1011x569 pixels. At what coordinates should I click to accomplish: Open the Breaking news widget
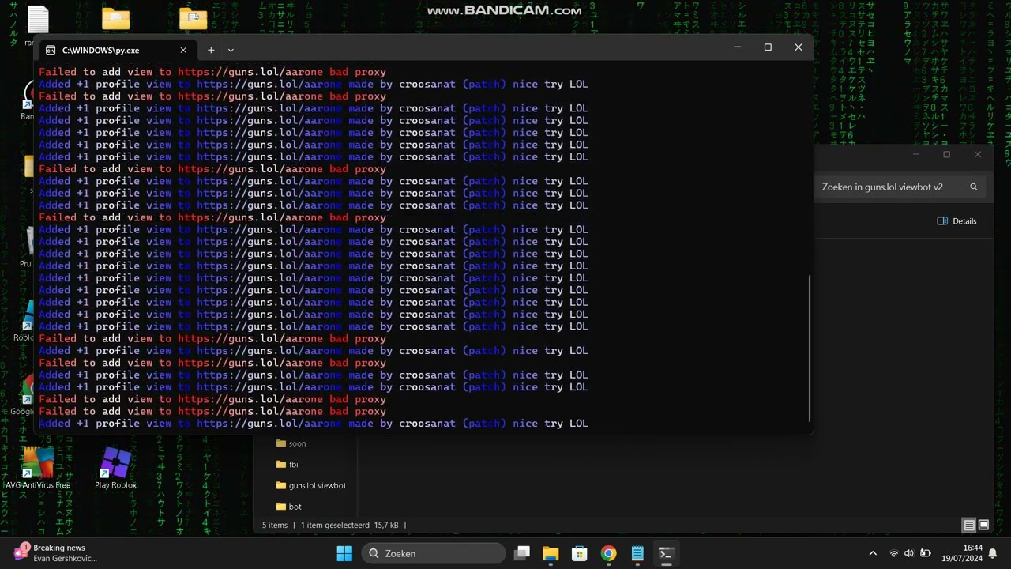pyautogui.click(x=55, y=552)
